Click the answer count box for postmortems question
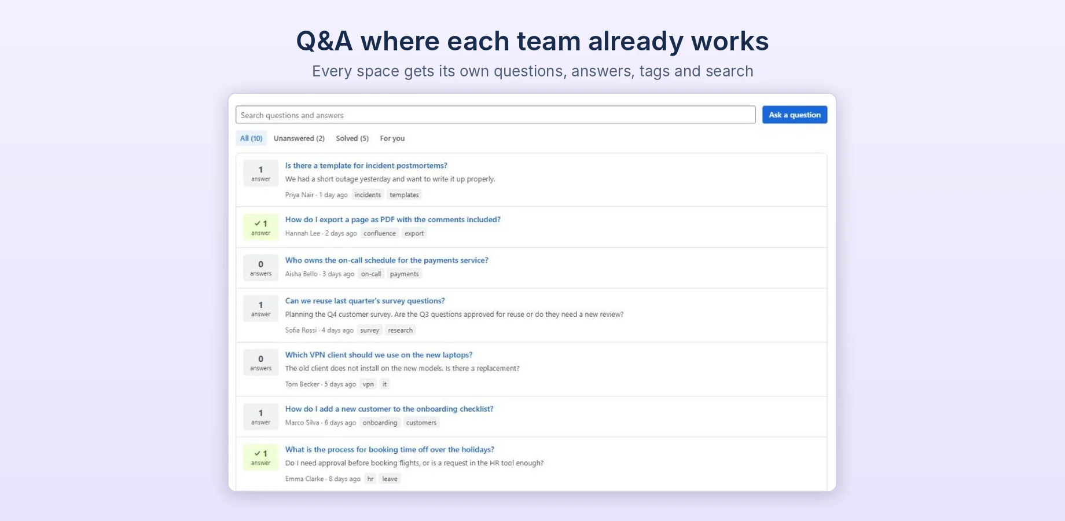The width and height of the screenshot is (1065, 521). (260, 173)
